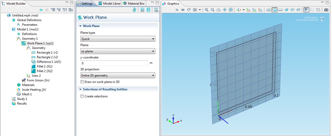Tick the Create selections checkbox
This screenshot has width=332, height=136.
coord(82,96)
